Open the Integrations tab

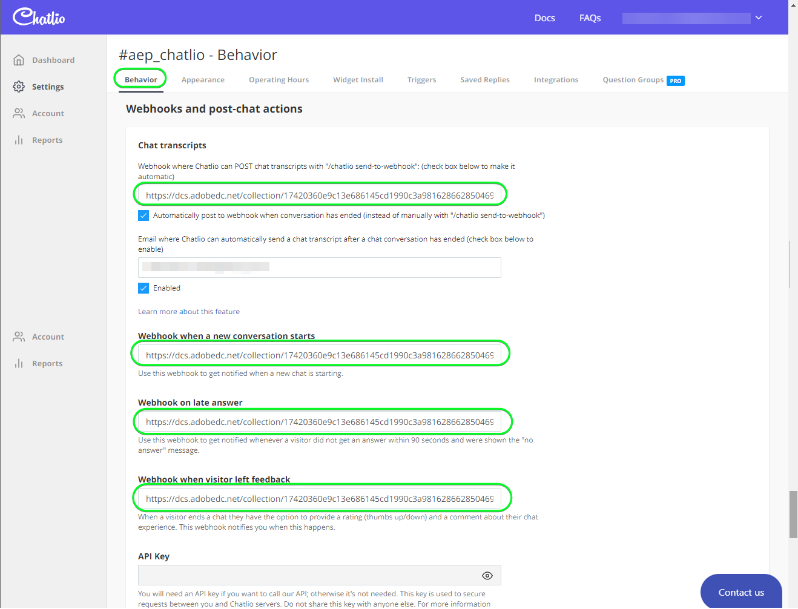[556, 80]
